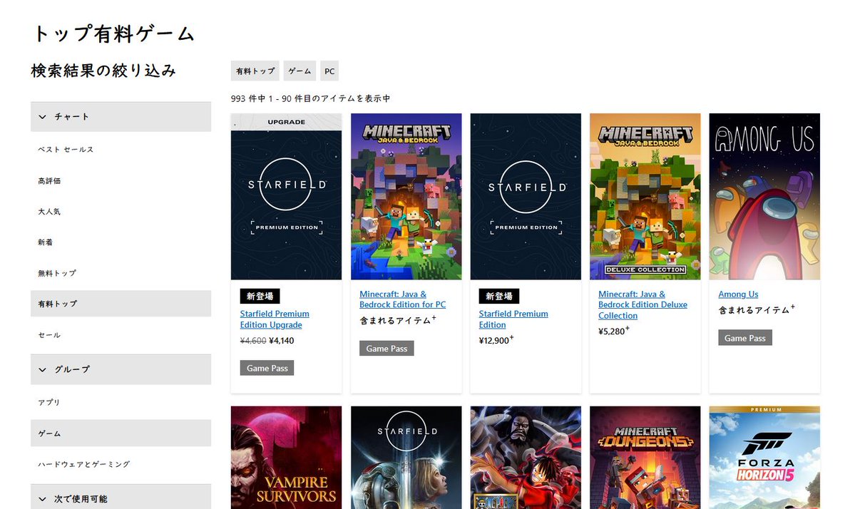Select 無料トップ chart filter

(x=57, y=273)
